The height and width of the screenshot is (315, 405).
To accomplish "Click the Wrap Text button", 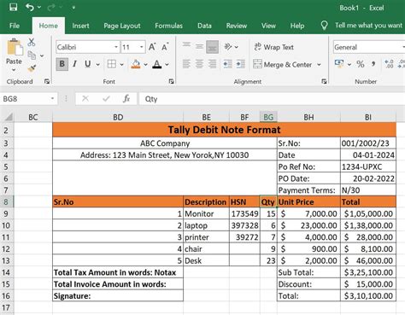I will coord(273,47).
